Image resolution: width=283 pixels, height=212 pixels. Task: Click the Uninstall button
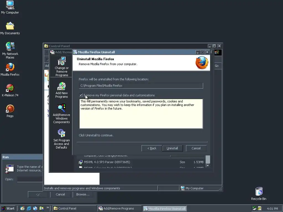[172, 148]
